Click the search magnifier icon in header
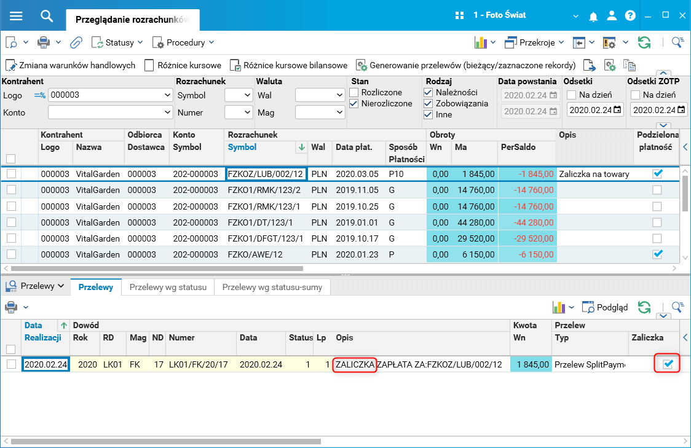This screenshot has height=448, width=691. point(47,15)
